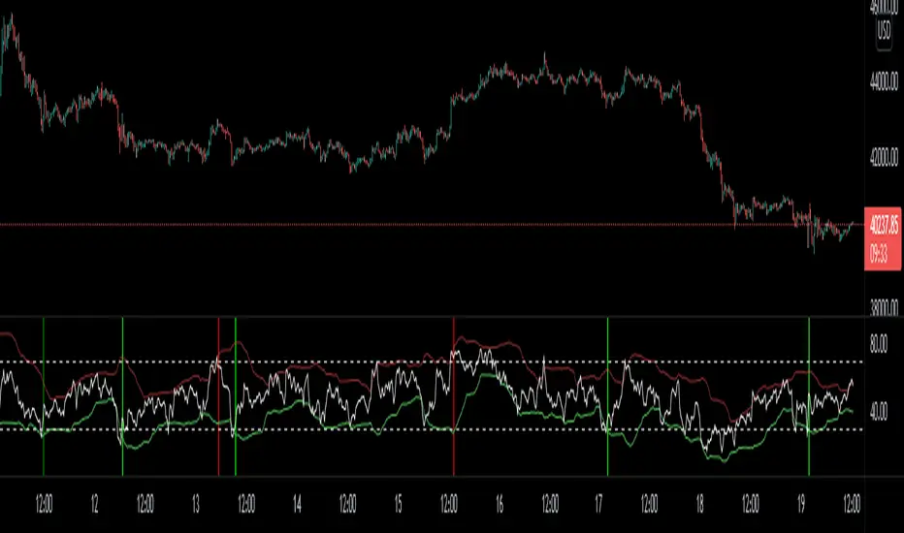Viewport: 904px width, 533px height.
Task: Select green signal line just after date 19
Action: pos(809,396)
